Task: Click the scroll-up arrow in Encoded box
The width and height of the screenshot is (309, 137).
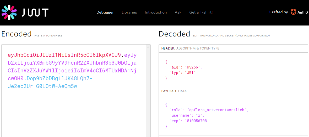Action: pyautogui.click(x=148, y=47)
